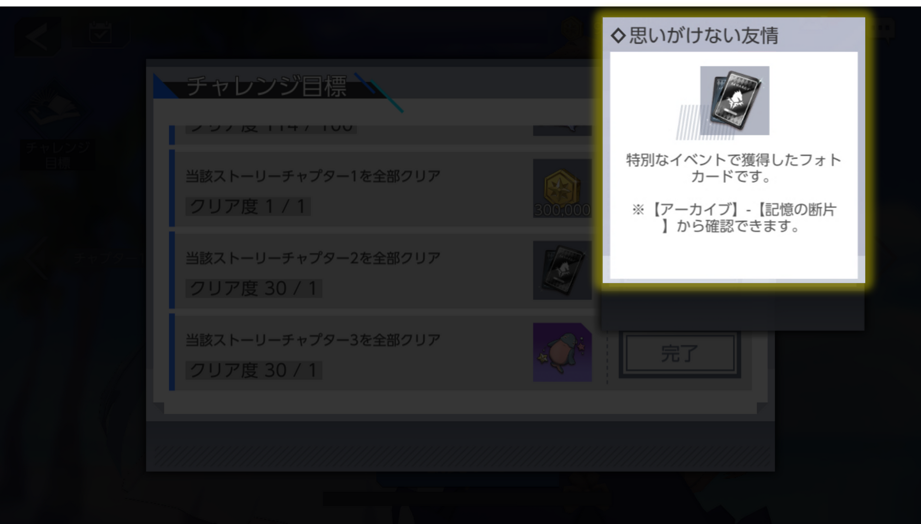
Task: Tap the チャレンジ目標 sidebar label
Action: [58, 155]
